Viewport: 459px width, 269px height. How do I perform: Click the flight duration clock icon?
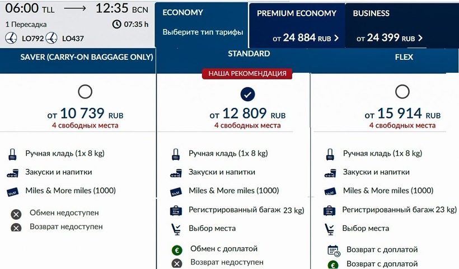116,24
